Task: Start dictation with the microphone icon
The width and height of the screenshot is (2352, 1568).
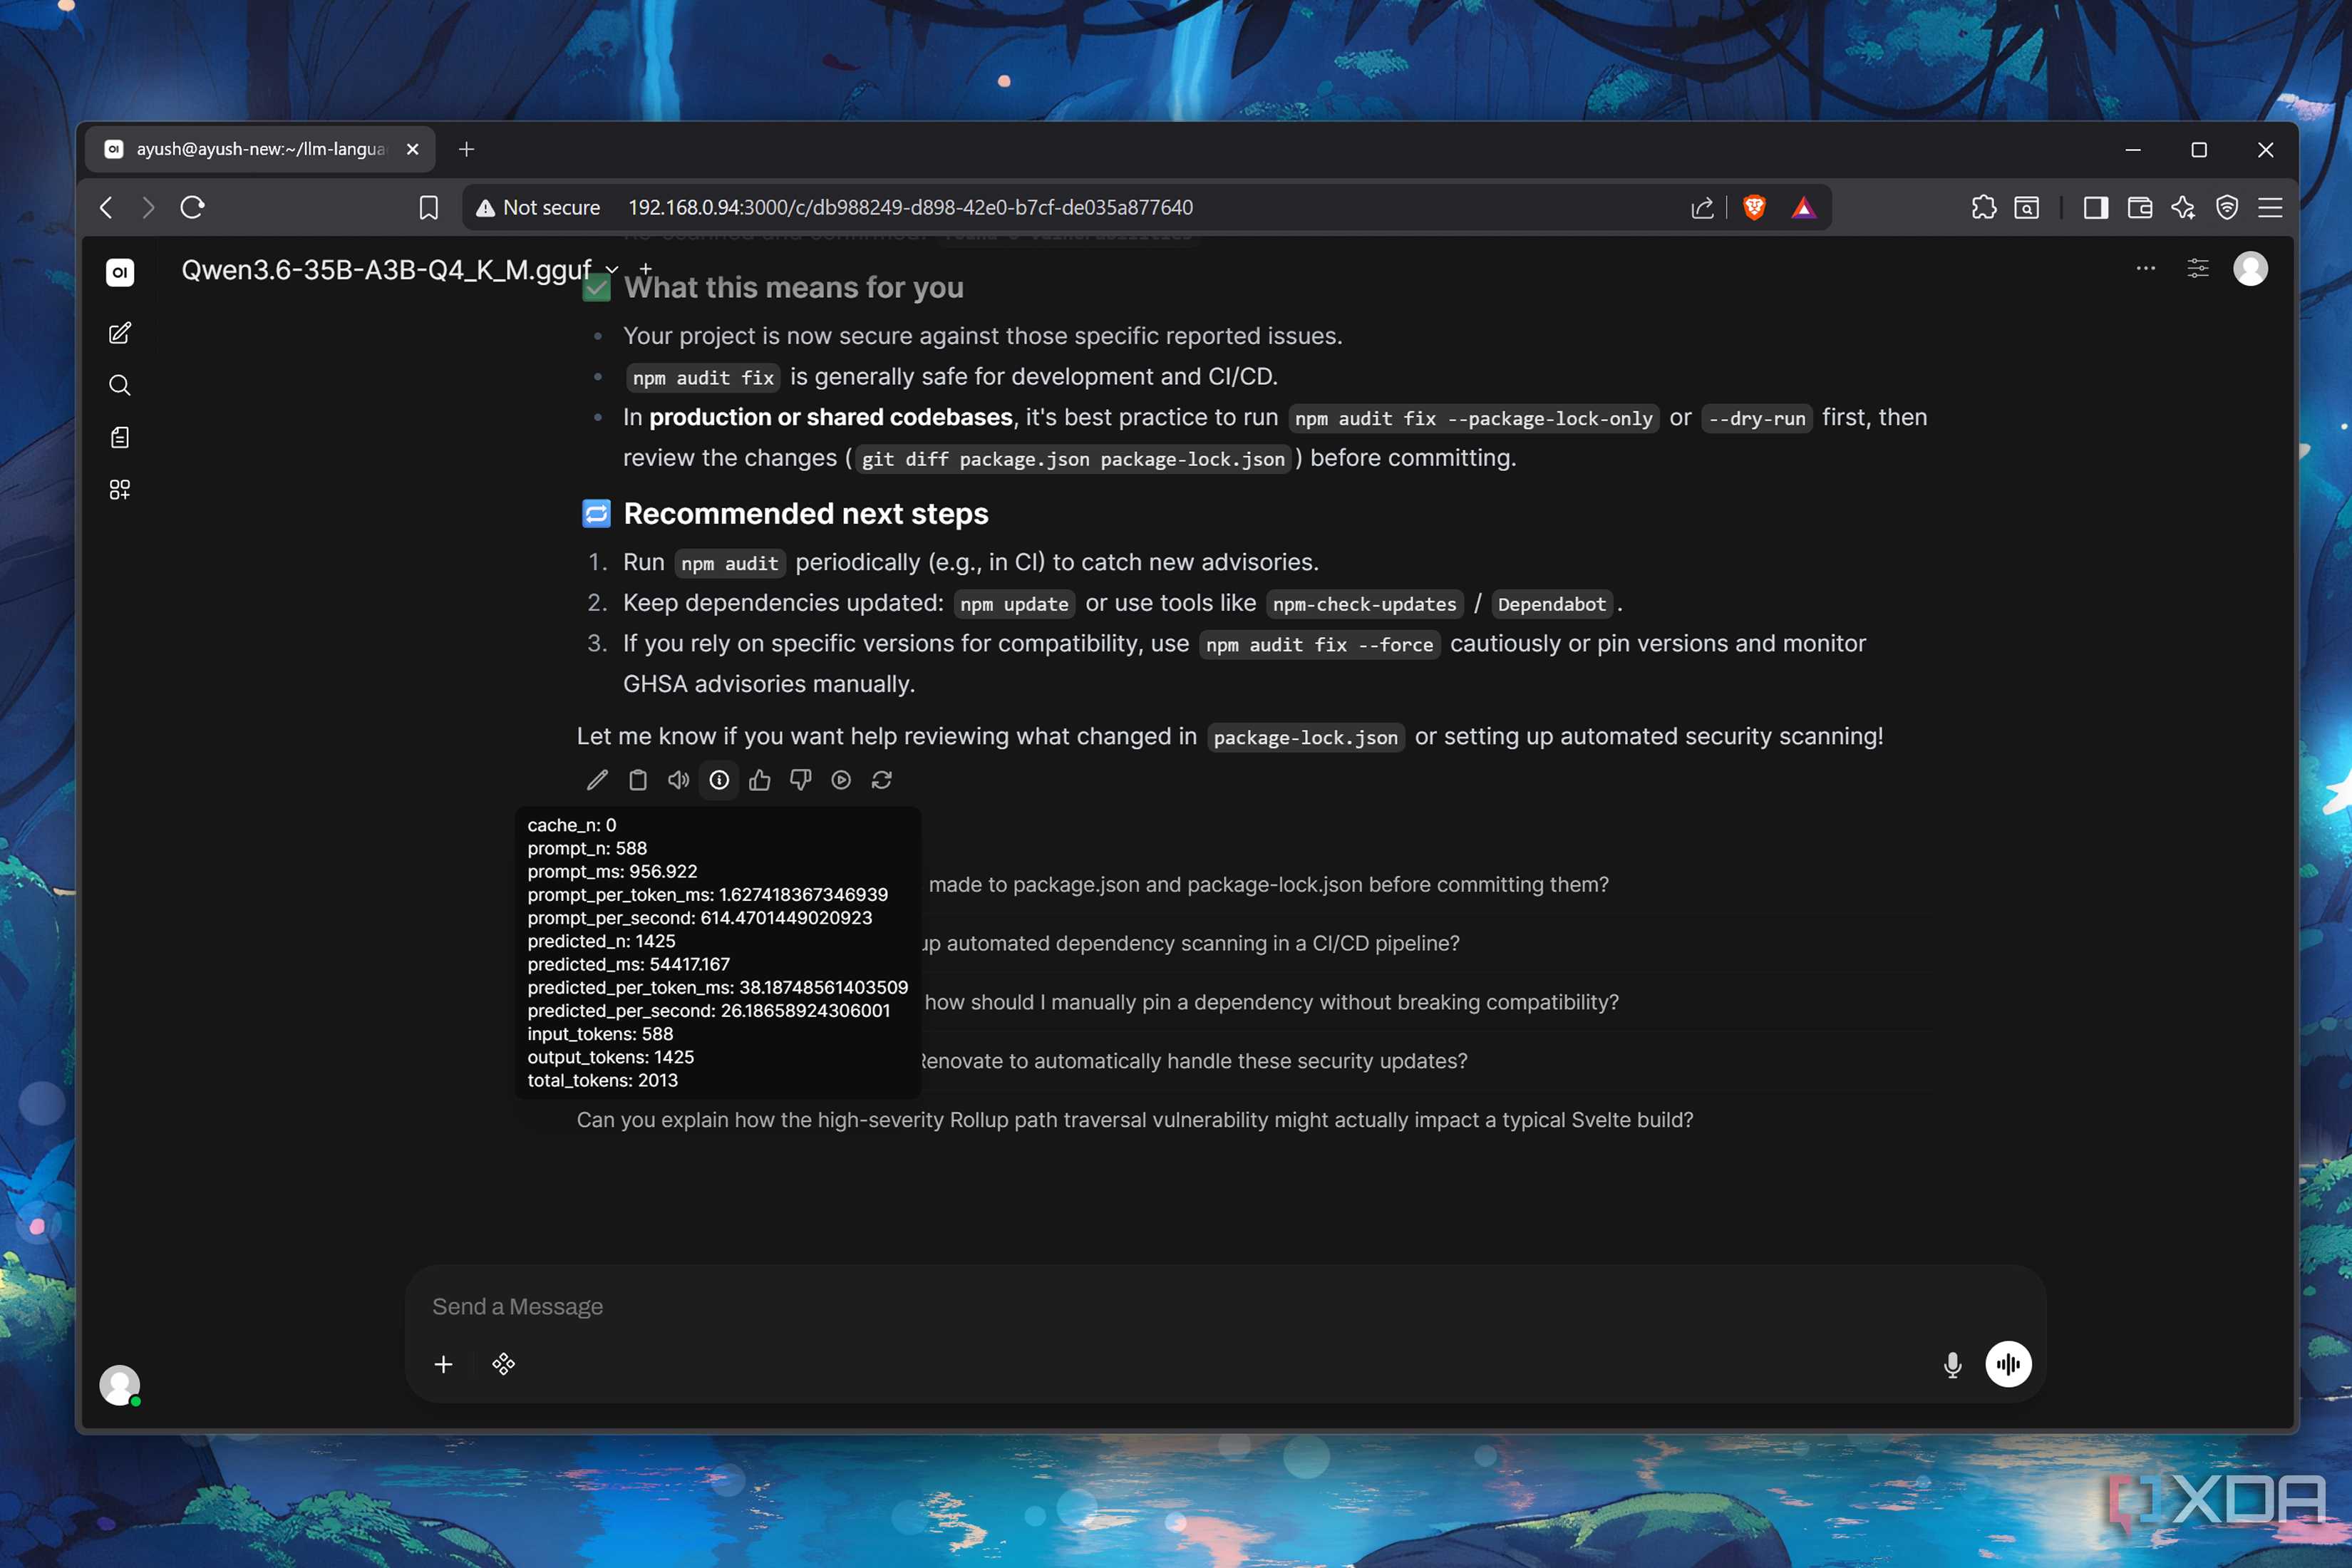Action: [x=1952, y=1364]
